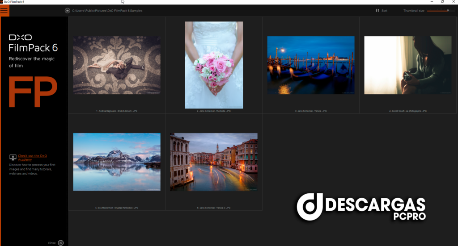Viewport: 458px width, 246px height.
Task: Select the Venice gondolas night thumbnail
Action: point(311,65)
